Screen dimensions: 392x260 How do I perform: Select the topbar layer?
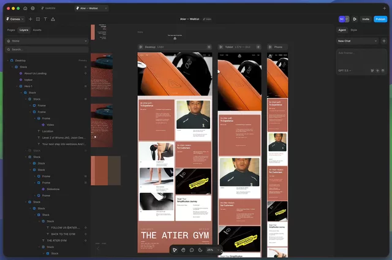coord(29,80)
